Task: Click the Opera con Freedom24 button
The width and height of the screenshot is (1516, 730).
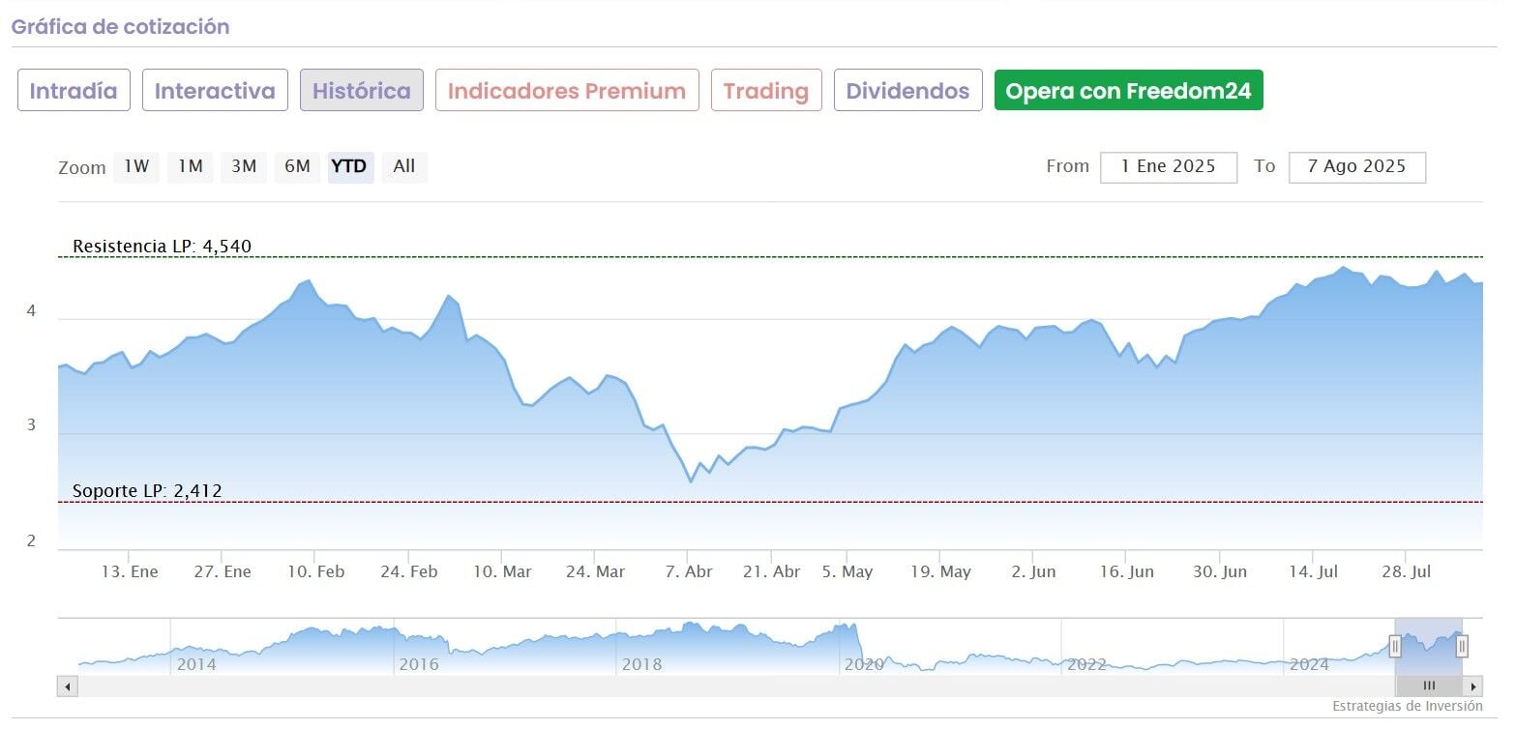Action: coord(1128,91)
